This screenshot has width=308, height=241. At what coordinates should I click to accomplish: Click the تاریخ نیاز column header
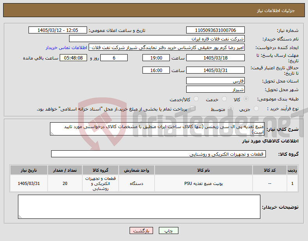pos(28,170)
